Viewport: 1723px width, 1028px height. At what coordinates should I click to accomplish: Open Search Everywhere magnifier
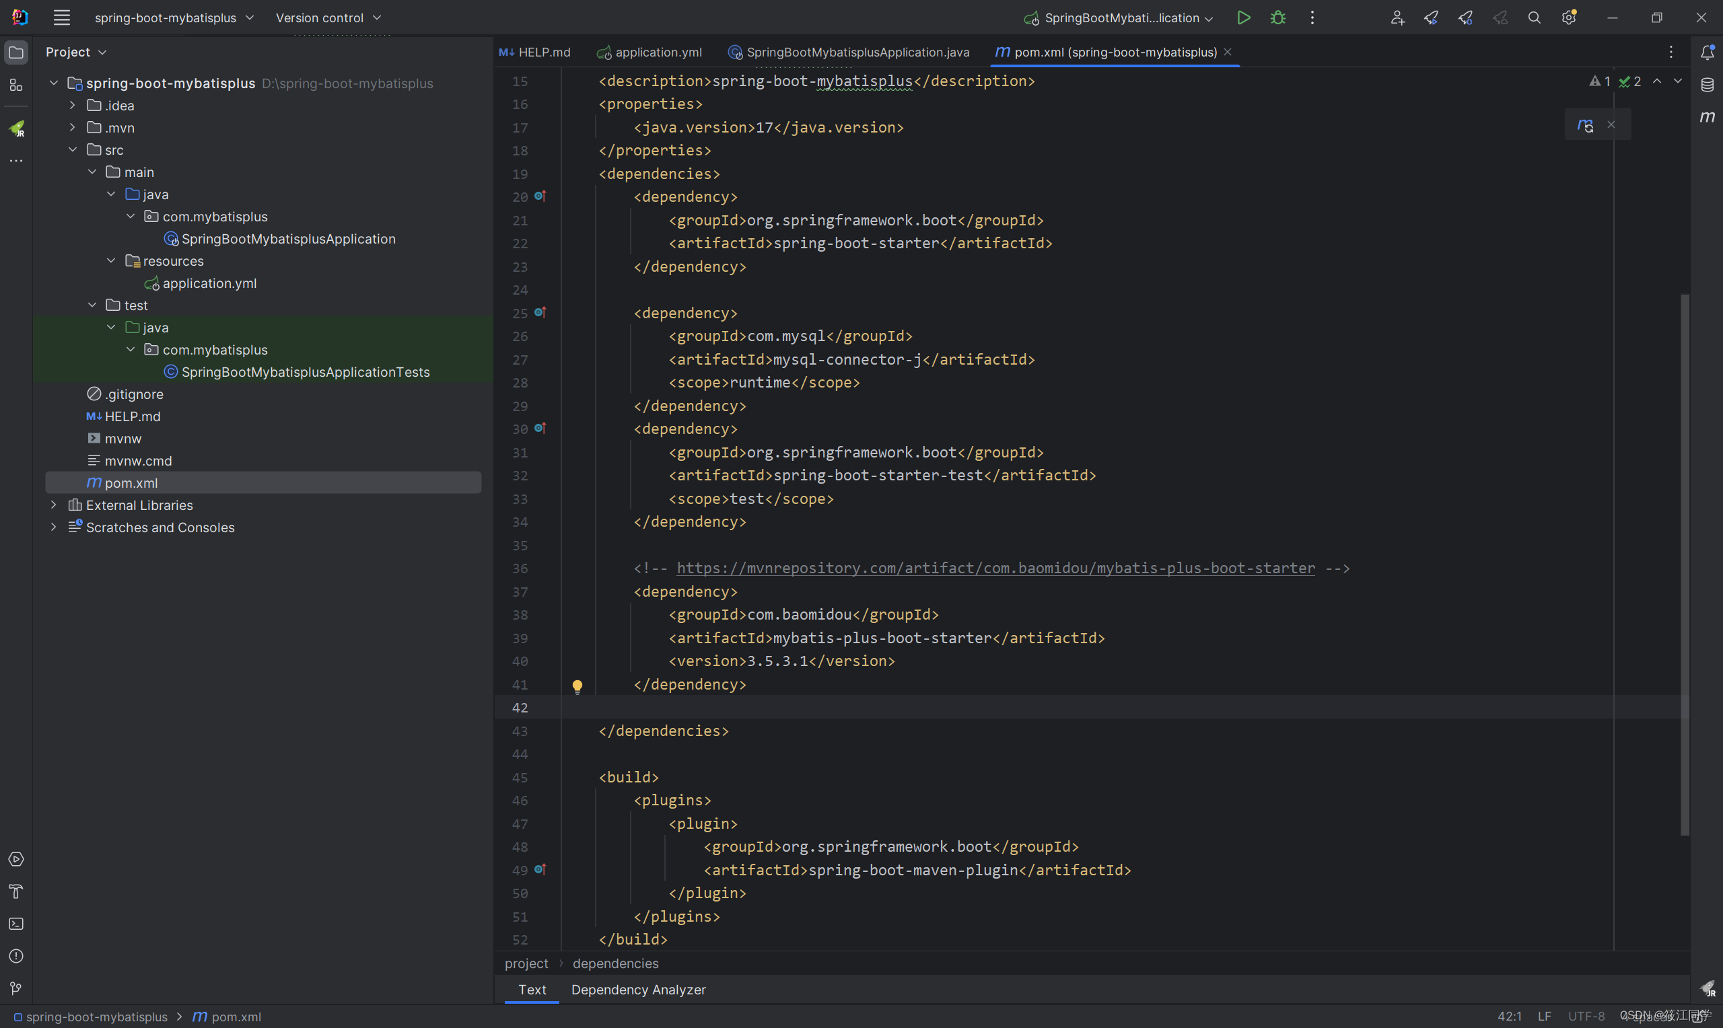click(x=1535, y=18)
